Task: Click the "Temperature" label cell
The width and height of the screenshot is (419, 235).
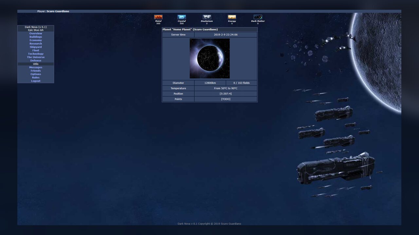Action: (178, 88)
